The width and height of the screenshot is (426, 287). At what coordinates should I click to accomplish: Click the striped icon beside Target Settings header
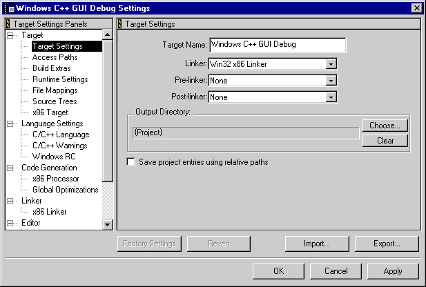tap(120, 24)
